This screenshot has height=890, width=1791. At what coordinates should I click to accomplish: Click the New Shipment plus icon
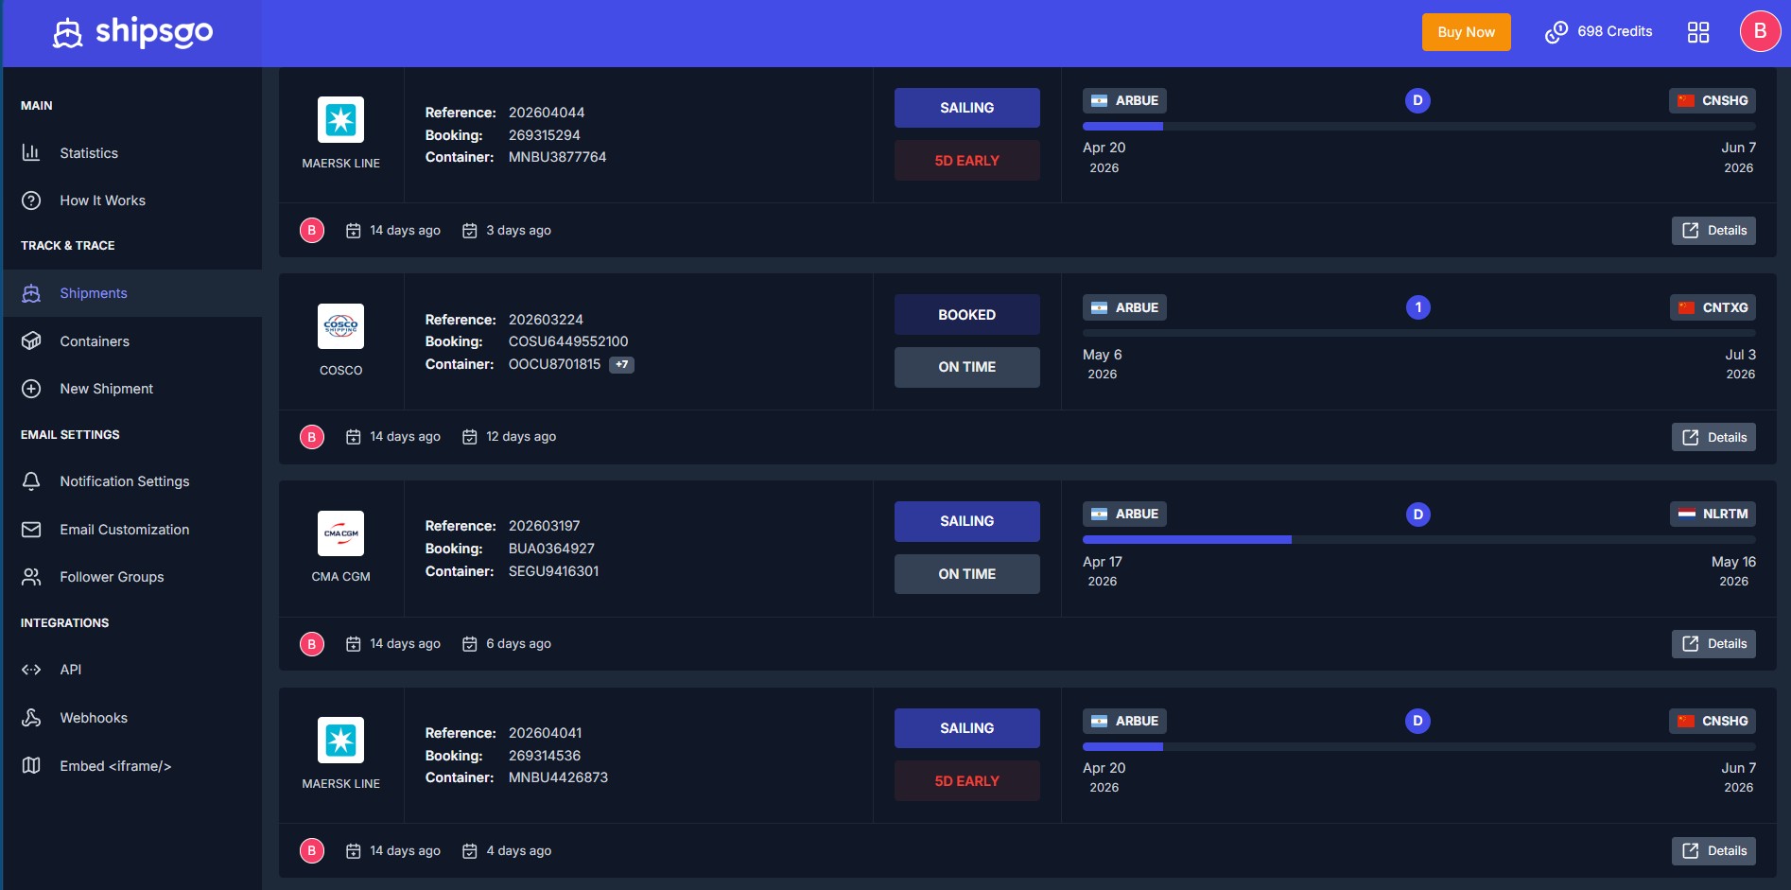tap(31, 388)
